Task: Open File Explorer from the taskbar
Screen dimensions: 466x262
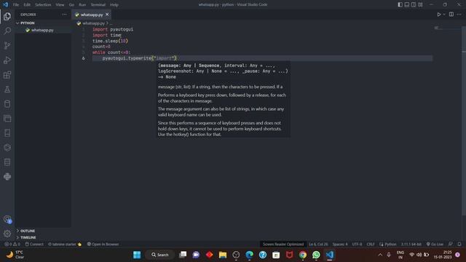Action: point(223,255)
